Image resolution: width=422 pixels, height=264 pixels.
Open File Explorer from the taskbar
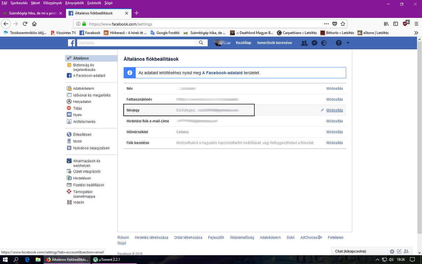click(x=38, y=259)
